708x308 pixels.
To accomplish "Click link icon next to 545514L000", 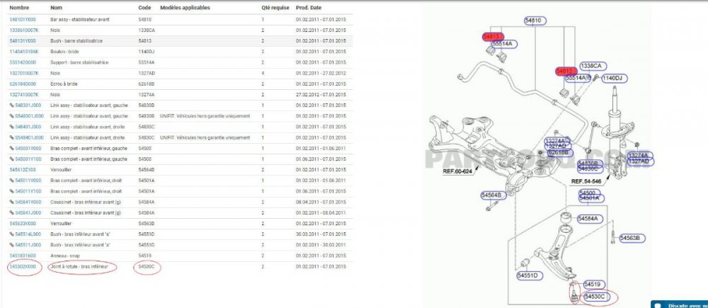I will point(12,234).
